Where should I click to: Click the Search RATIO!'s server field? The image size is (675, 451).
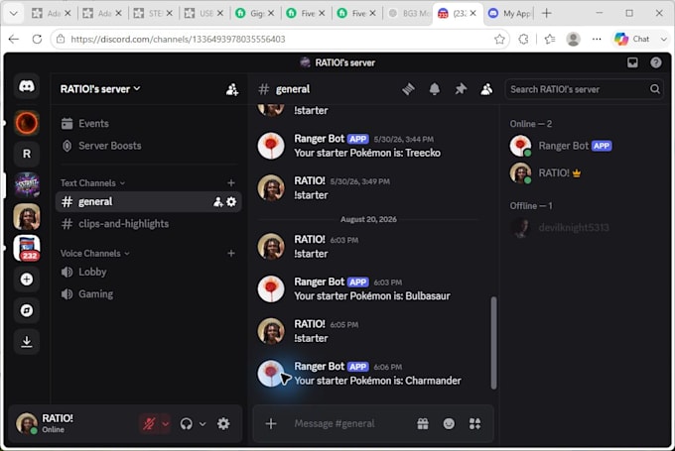(584, 89)
